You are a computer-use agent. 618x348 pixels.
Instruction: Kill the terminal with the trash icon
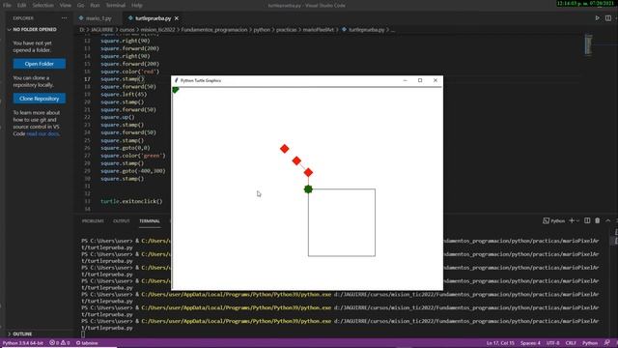tap(598, 220)
